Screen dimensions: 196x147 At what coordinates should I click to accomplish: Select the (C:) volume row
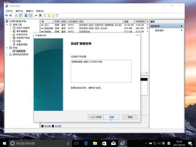94,25
